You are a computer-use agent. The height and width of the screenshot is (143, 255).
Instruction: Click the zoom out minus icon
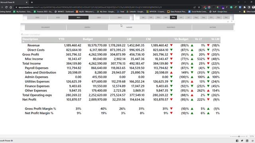231,136
